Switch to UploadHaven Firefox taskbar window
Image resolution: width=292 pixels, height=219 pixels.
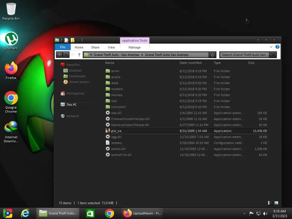click(x=142, y=213)
